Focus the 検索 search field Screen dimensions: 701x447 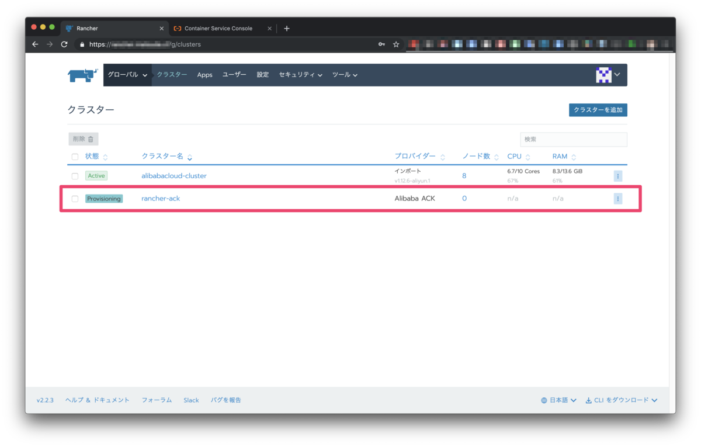pos(574,139)
